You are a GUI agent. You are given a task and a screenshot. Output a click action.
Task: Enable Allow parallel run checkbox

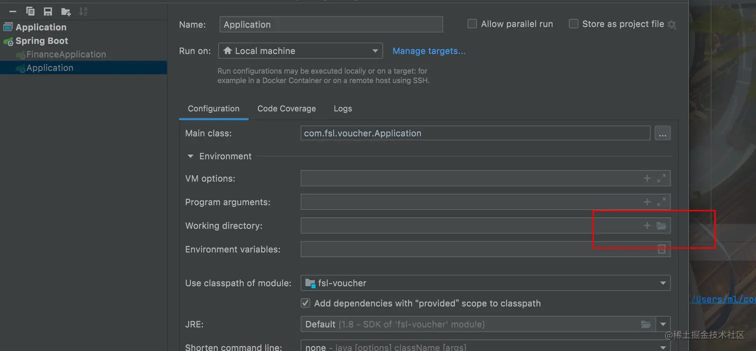(x=472, y=24)
